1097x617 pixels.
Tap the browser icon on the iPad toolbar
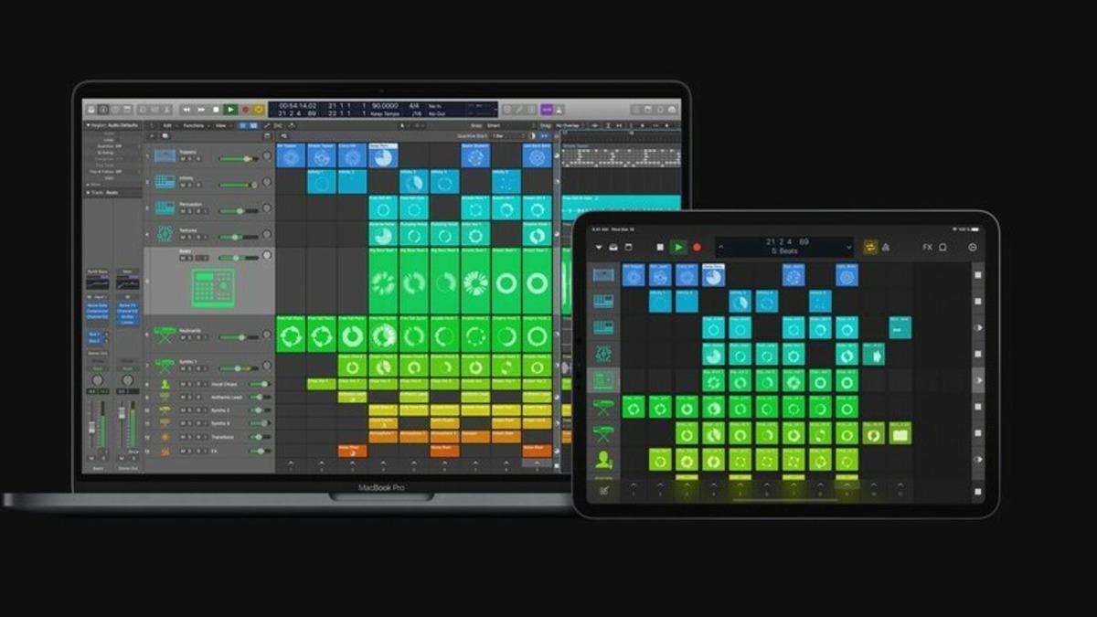coord(612,247)
